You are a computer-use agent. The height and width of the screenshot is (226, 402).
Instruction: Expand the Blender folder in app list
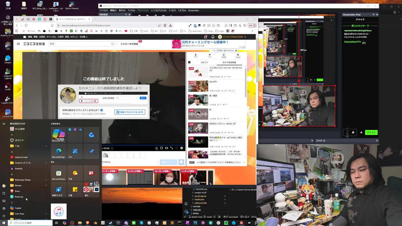(x=28, y=186)
